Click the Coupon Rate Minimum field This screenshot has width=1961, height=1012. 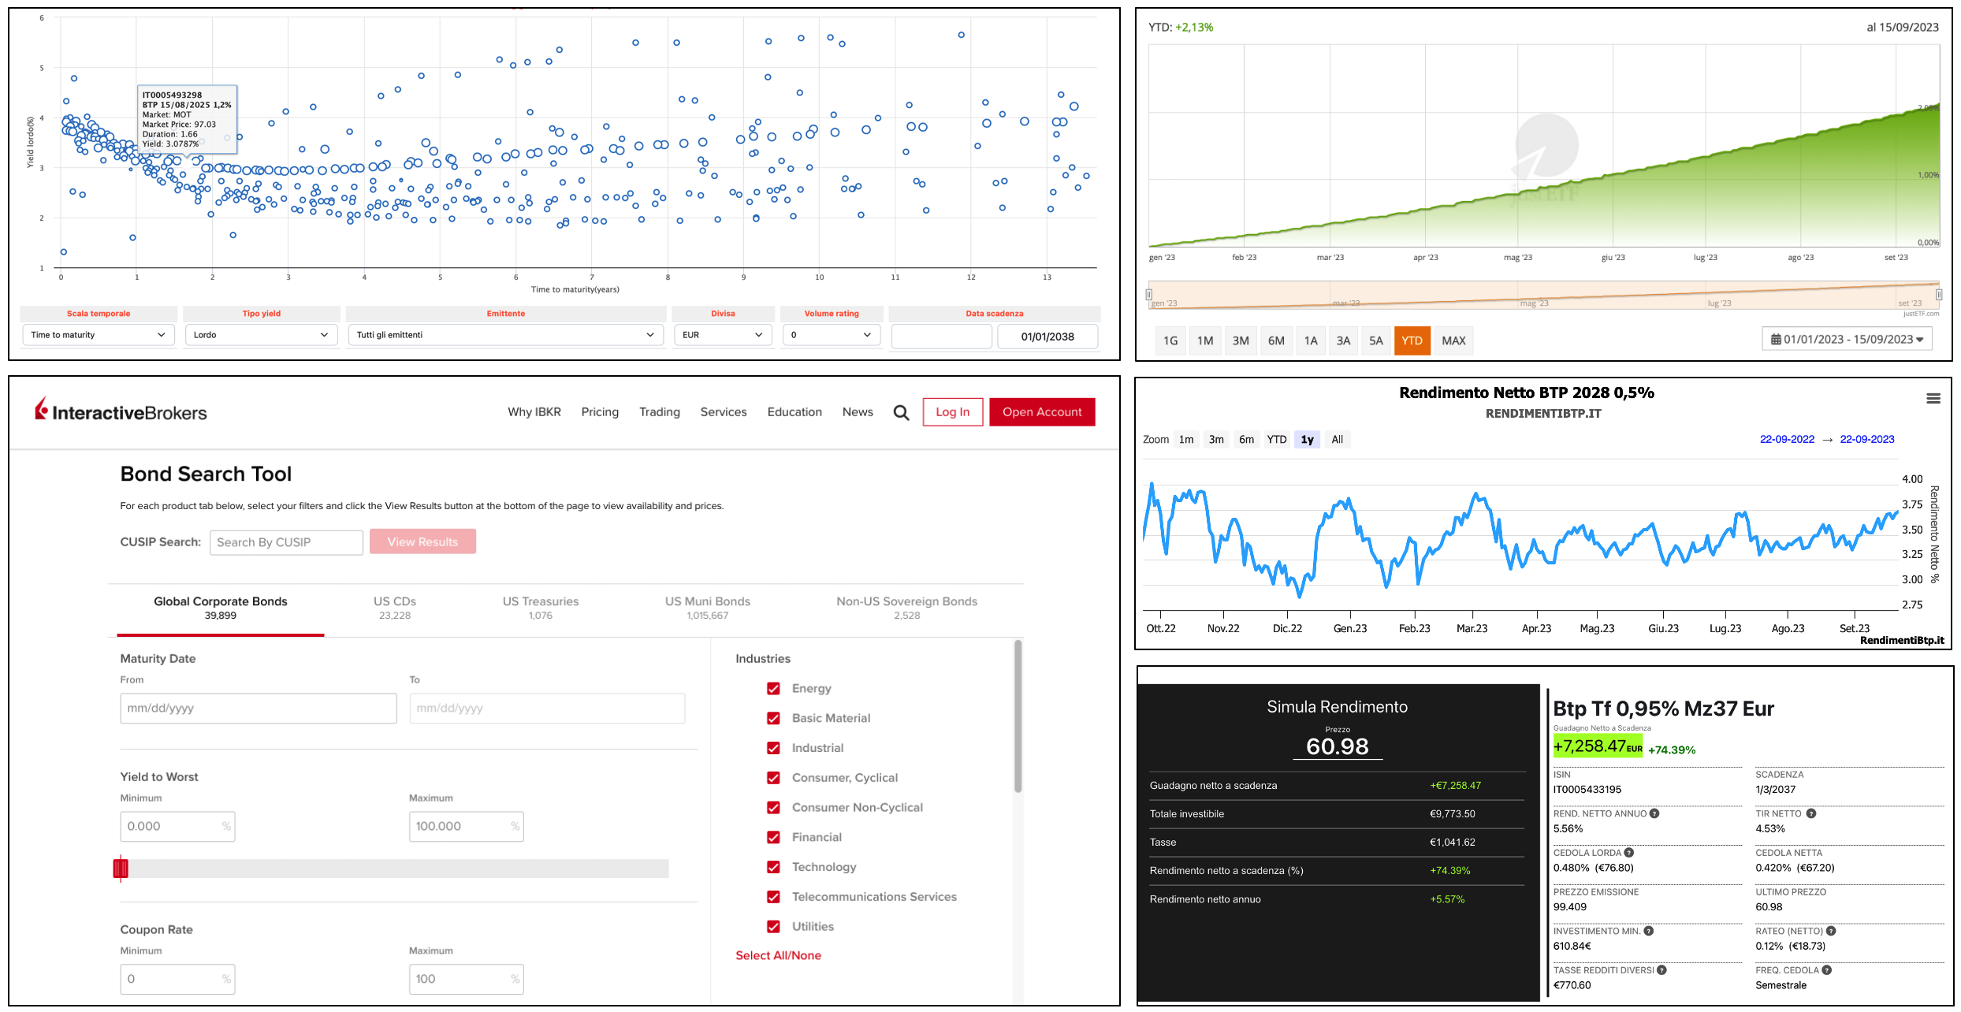coord(177,979)
